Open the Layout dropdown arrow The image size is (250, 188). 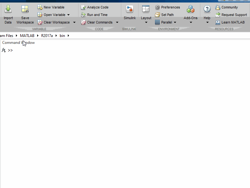[x=146, y=22]
